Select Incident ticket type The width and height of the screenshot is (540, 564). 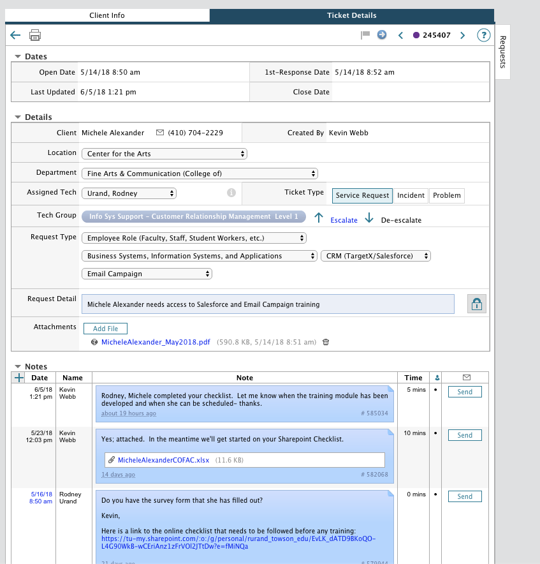pos(411,195)
